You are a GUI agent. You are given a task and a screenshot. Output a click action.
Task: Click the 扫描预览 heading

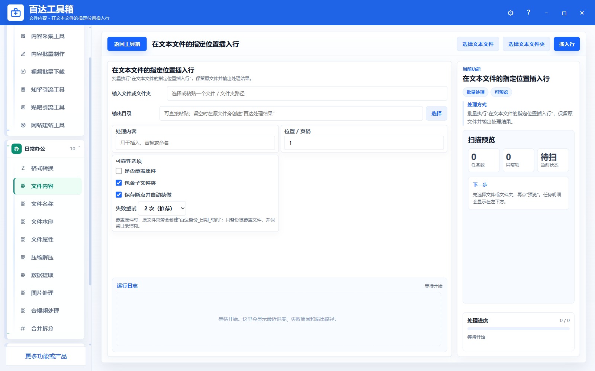(482, 140)
